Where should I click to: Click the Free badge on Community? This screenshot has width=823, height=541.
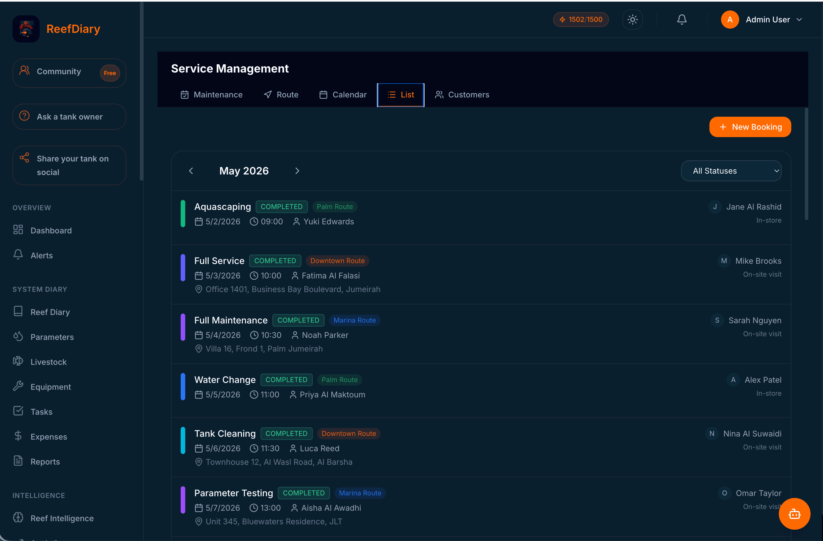(x=110, y=73)
